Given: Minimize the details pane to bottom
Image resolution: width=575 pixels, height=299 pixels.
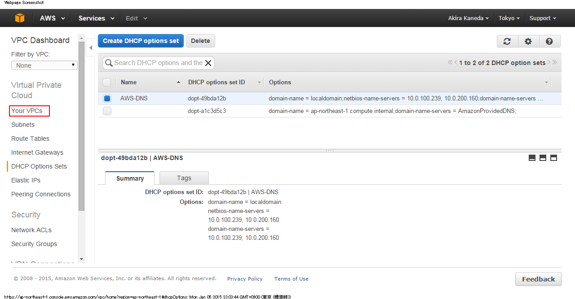Looking at the screenshot, I should pyautogui.click(x=532, y=158).
